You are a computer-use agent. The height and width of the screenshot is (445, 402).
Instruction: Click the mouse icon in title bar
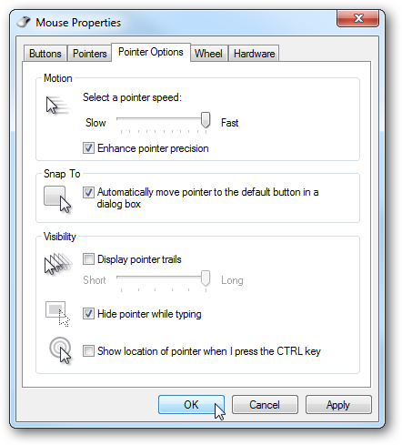click(24, 22)
